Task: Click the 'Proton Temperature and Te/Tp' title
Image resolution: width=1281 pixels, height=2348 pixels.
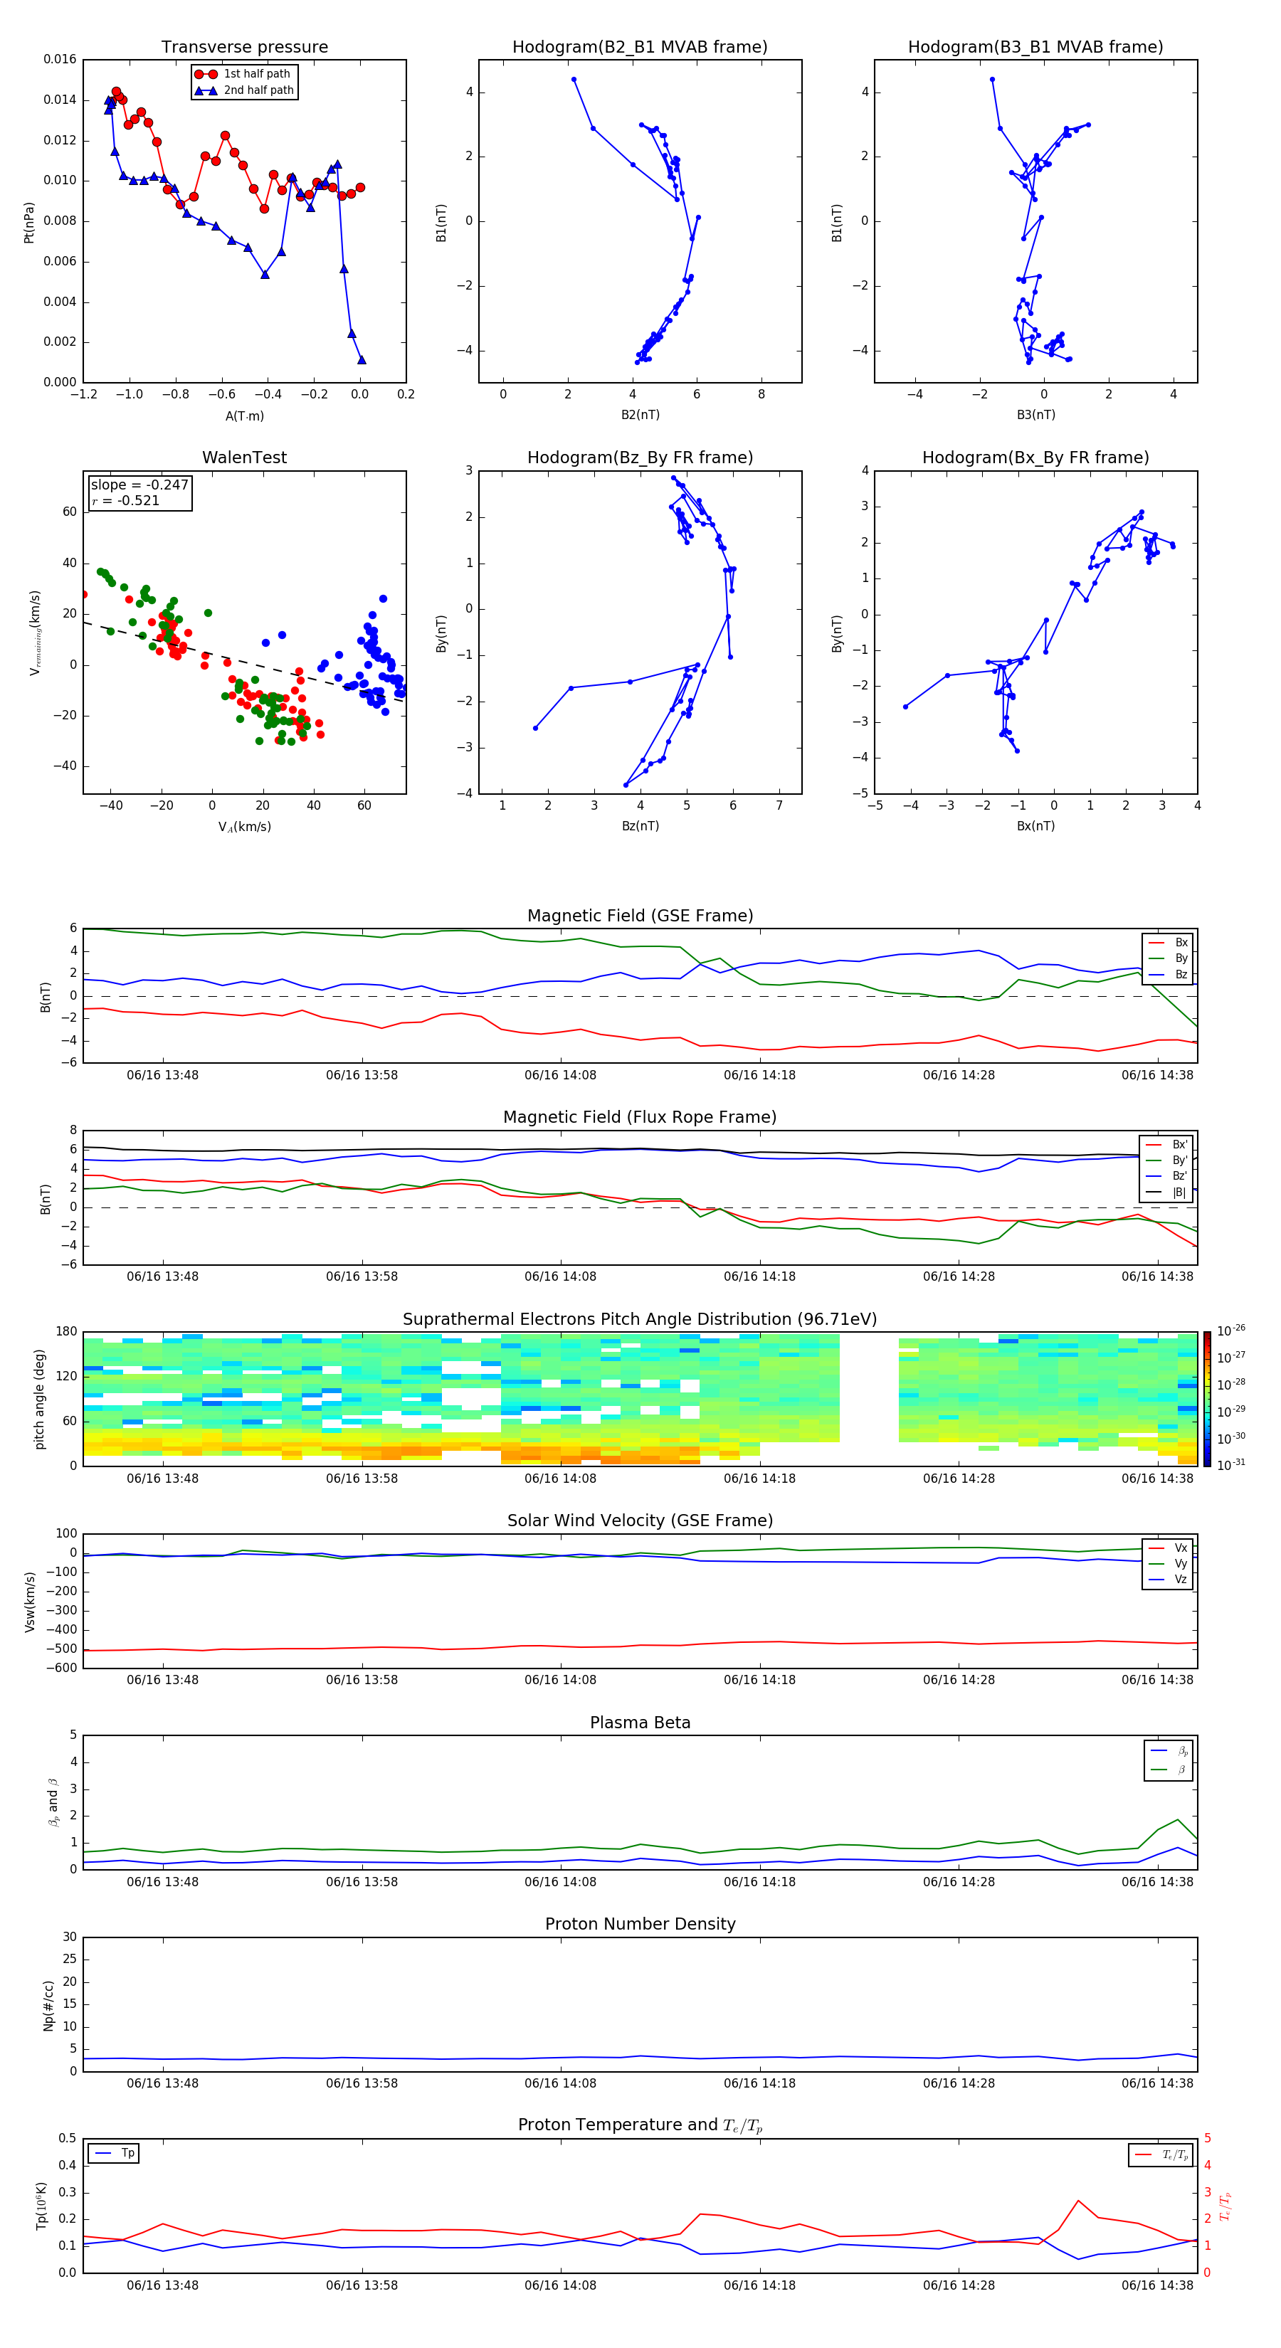Action: click(640, 2125)
